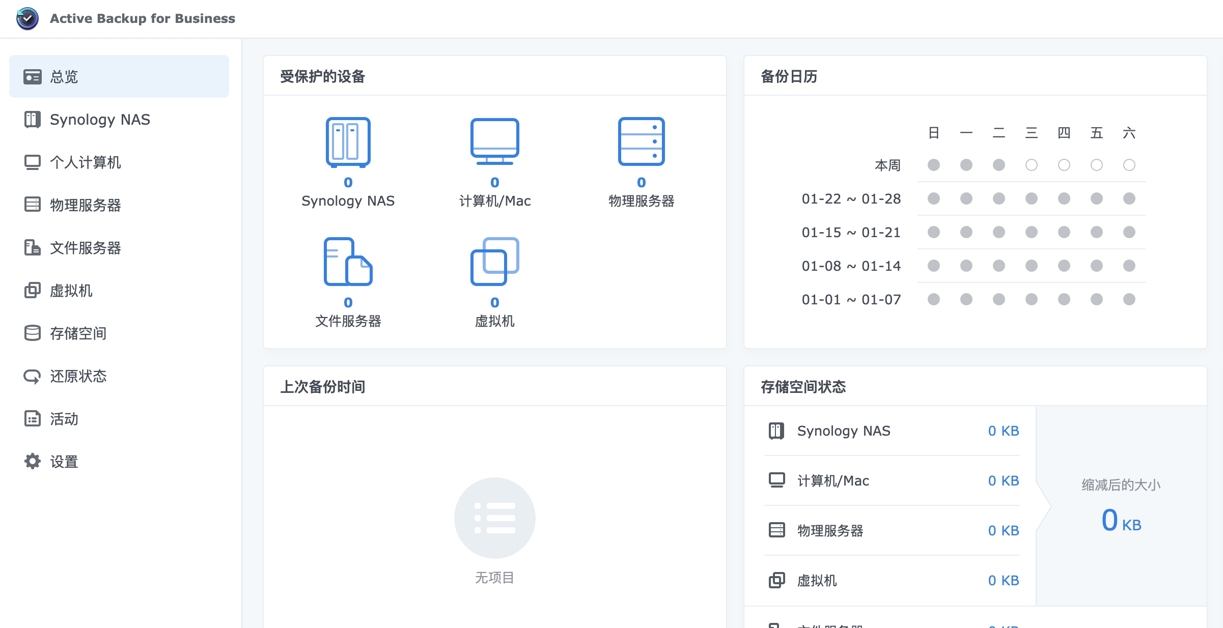The height and width of the screenshot is (628, 1223).
Task: Click the 缩减后的大小 0 KB total
Action: 1121,521
